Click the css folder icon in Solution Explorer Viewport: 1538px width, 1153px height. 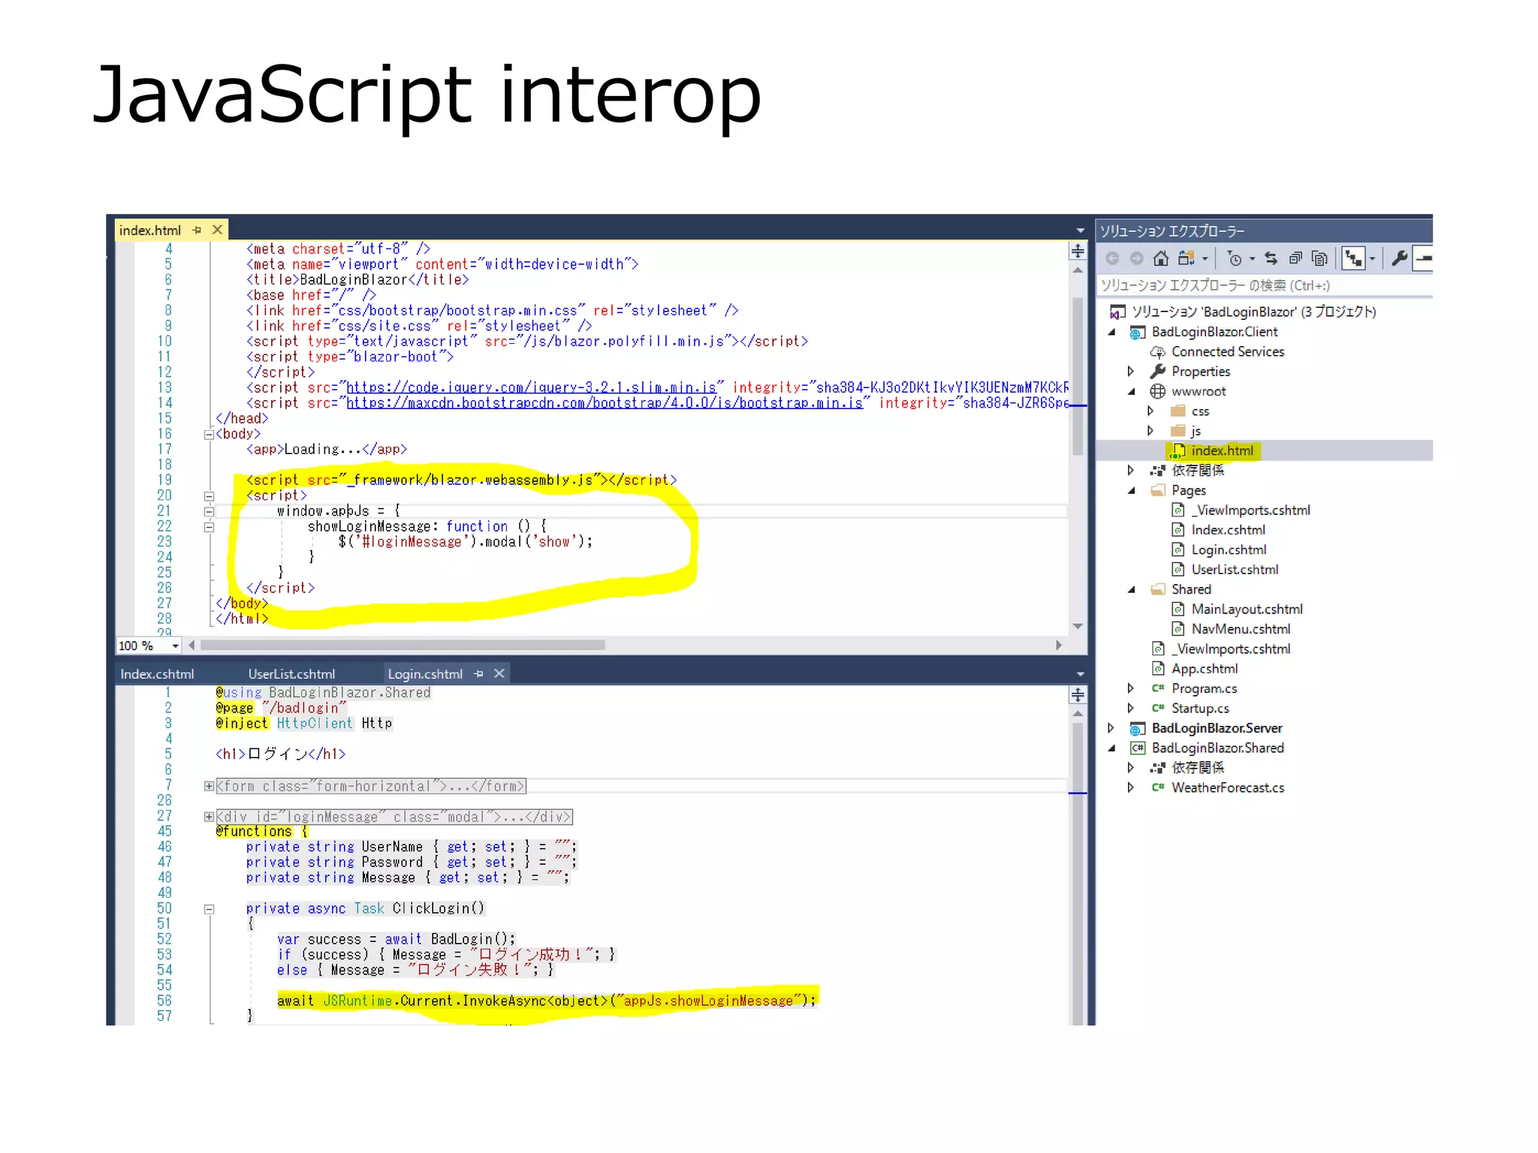pyautogui.click(x=1178, y=411)
